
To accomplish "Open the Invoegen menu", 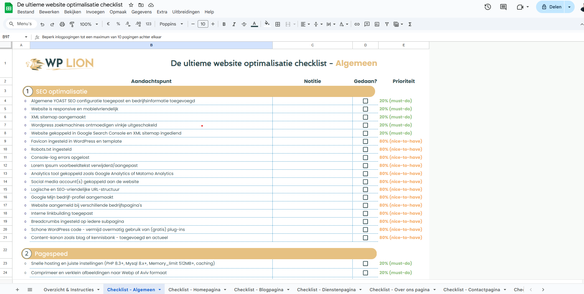I will click(95, 12).
